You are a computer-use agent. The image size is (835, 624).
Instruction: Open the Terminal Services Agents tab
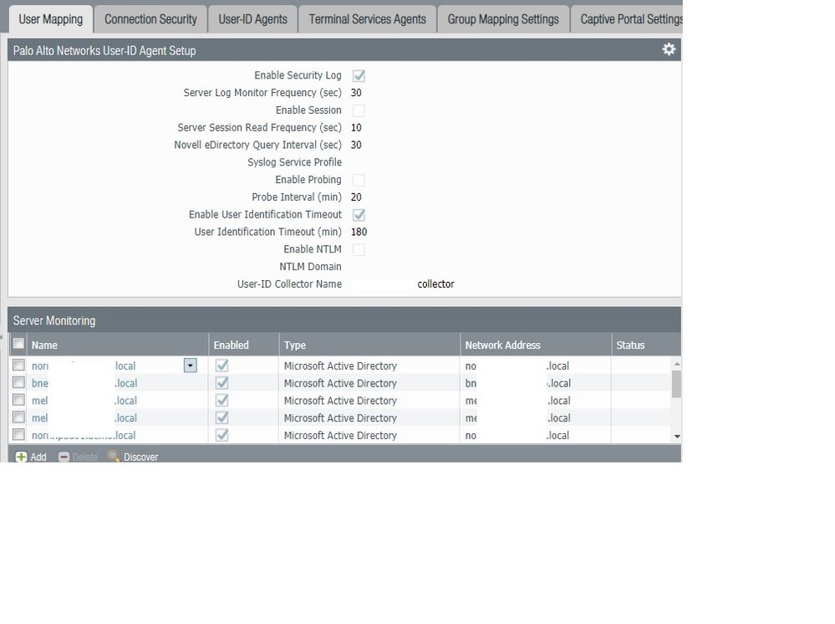point(368,19)
